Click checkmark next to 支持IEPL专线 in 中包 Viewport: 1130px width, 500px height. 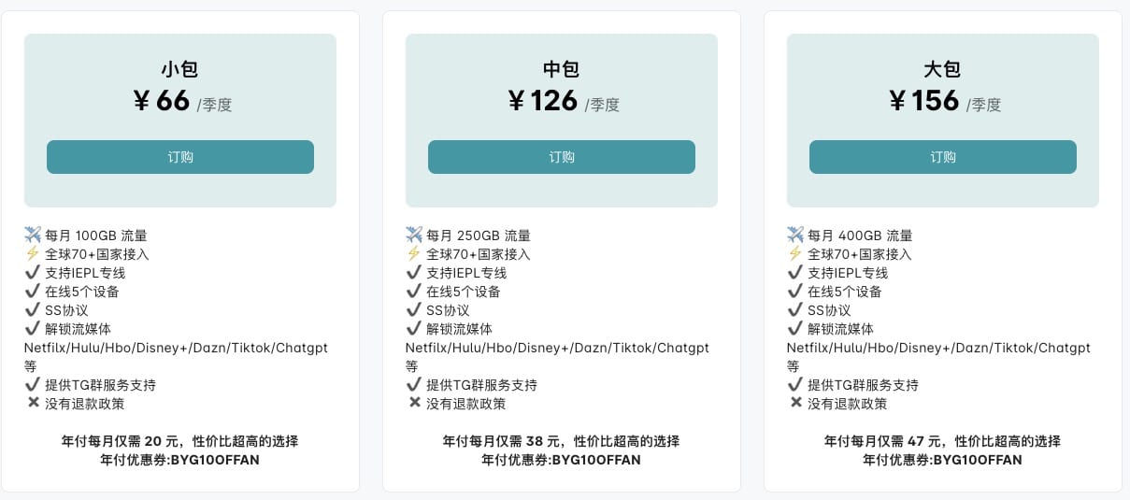click(x=414, y=272)
